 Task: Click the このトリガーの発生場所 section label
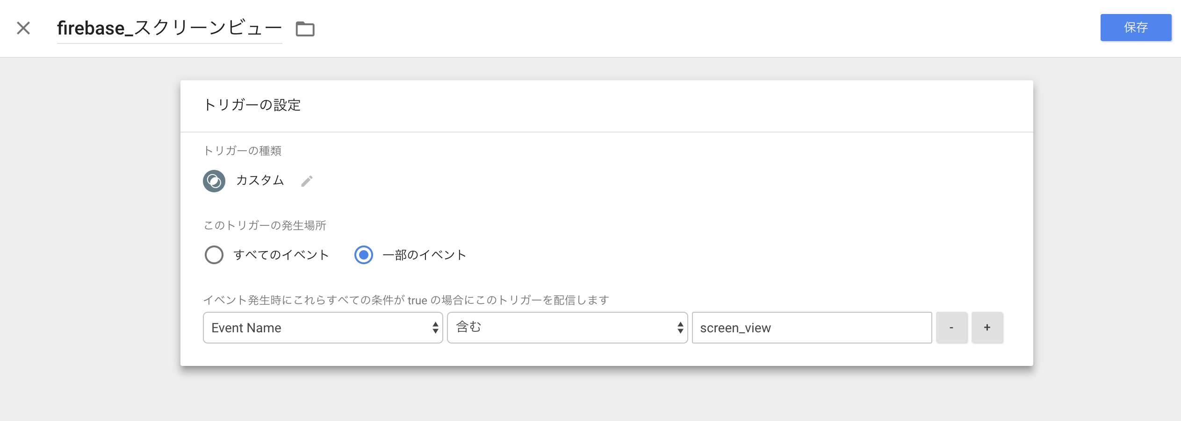pos(266,225)
